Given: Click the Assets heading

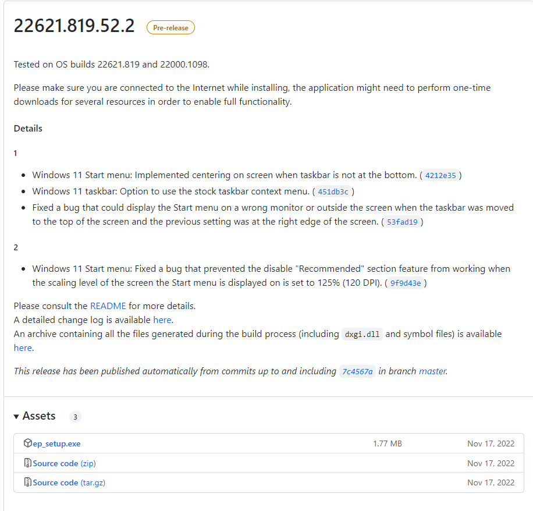Looking at the screenshot, I should coord(39,416).
